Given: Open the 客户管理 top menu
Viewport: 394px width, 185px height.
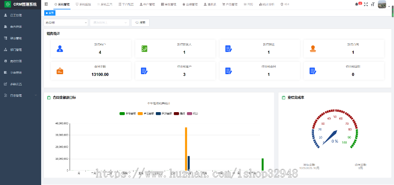Looking at the screenshot, I should click(149, 4).
